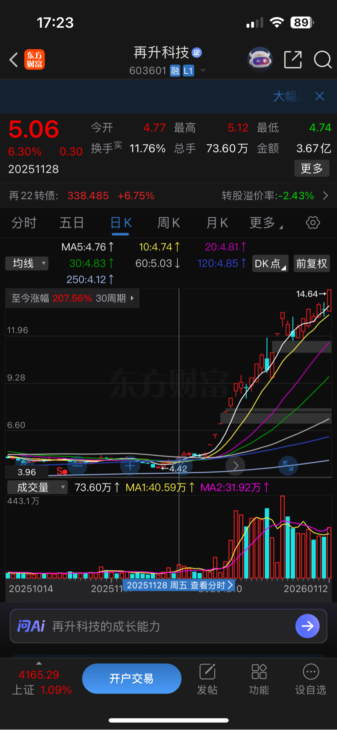Image resolution: width=337 pixels, height=730 pixels.
Task: Open the 再22转债 convertible bond row
Action: [x=168, y=196]
